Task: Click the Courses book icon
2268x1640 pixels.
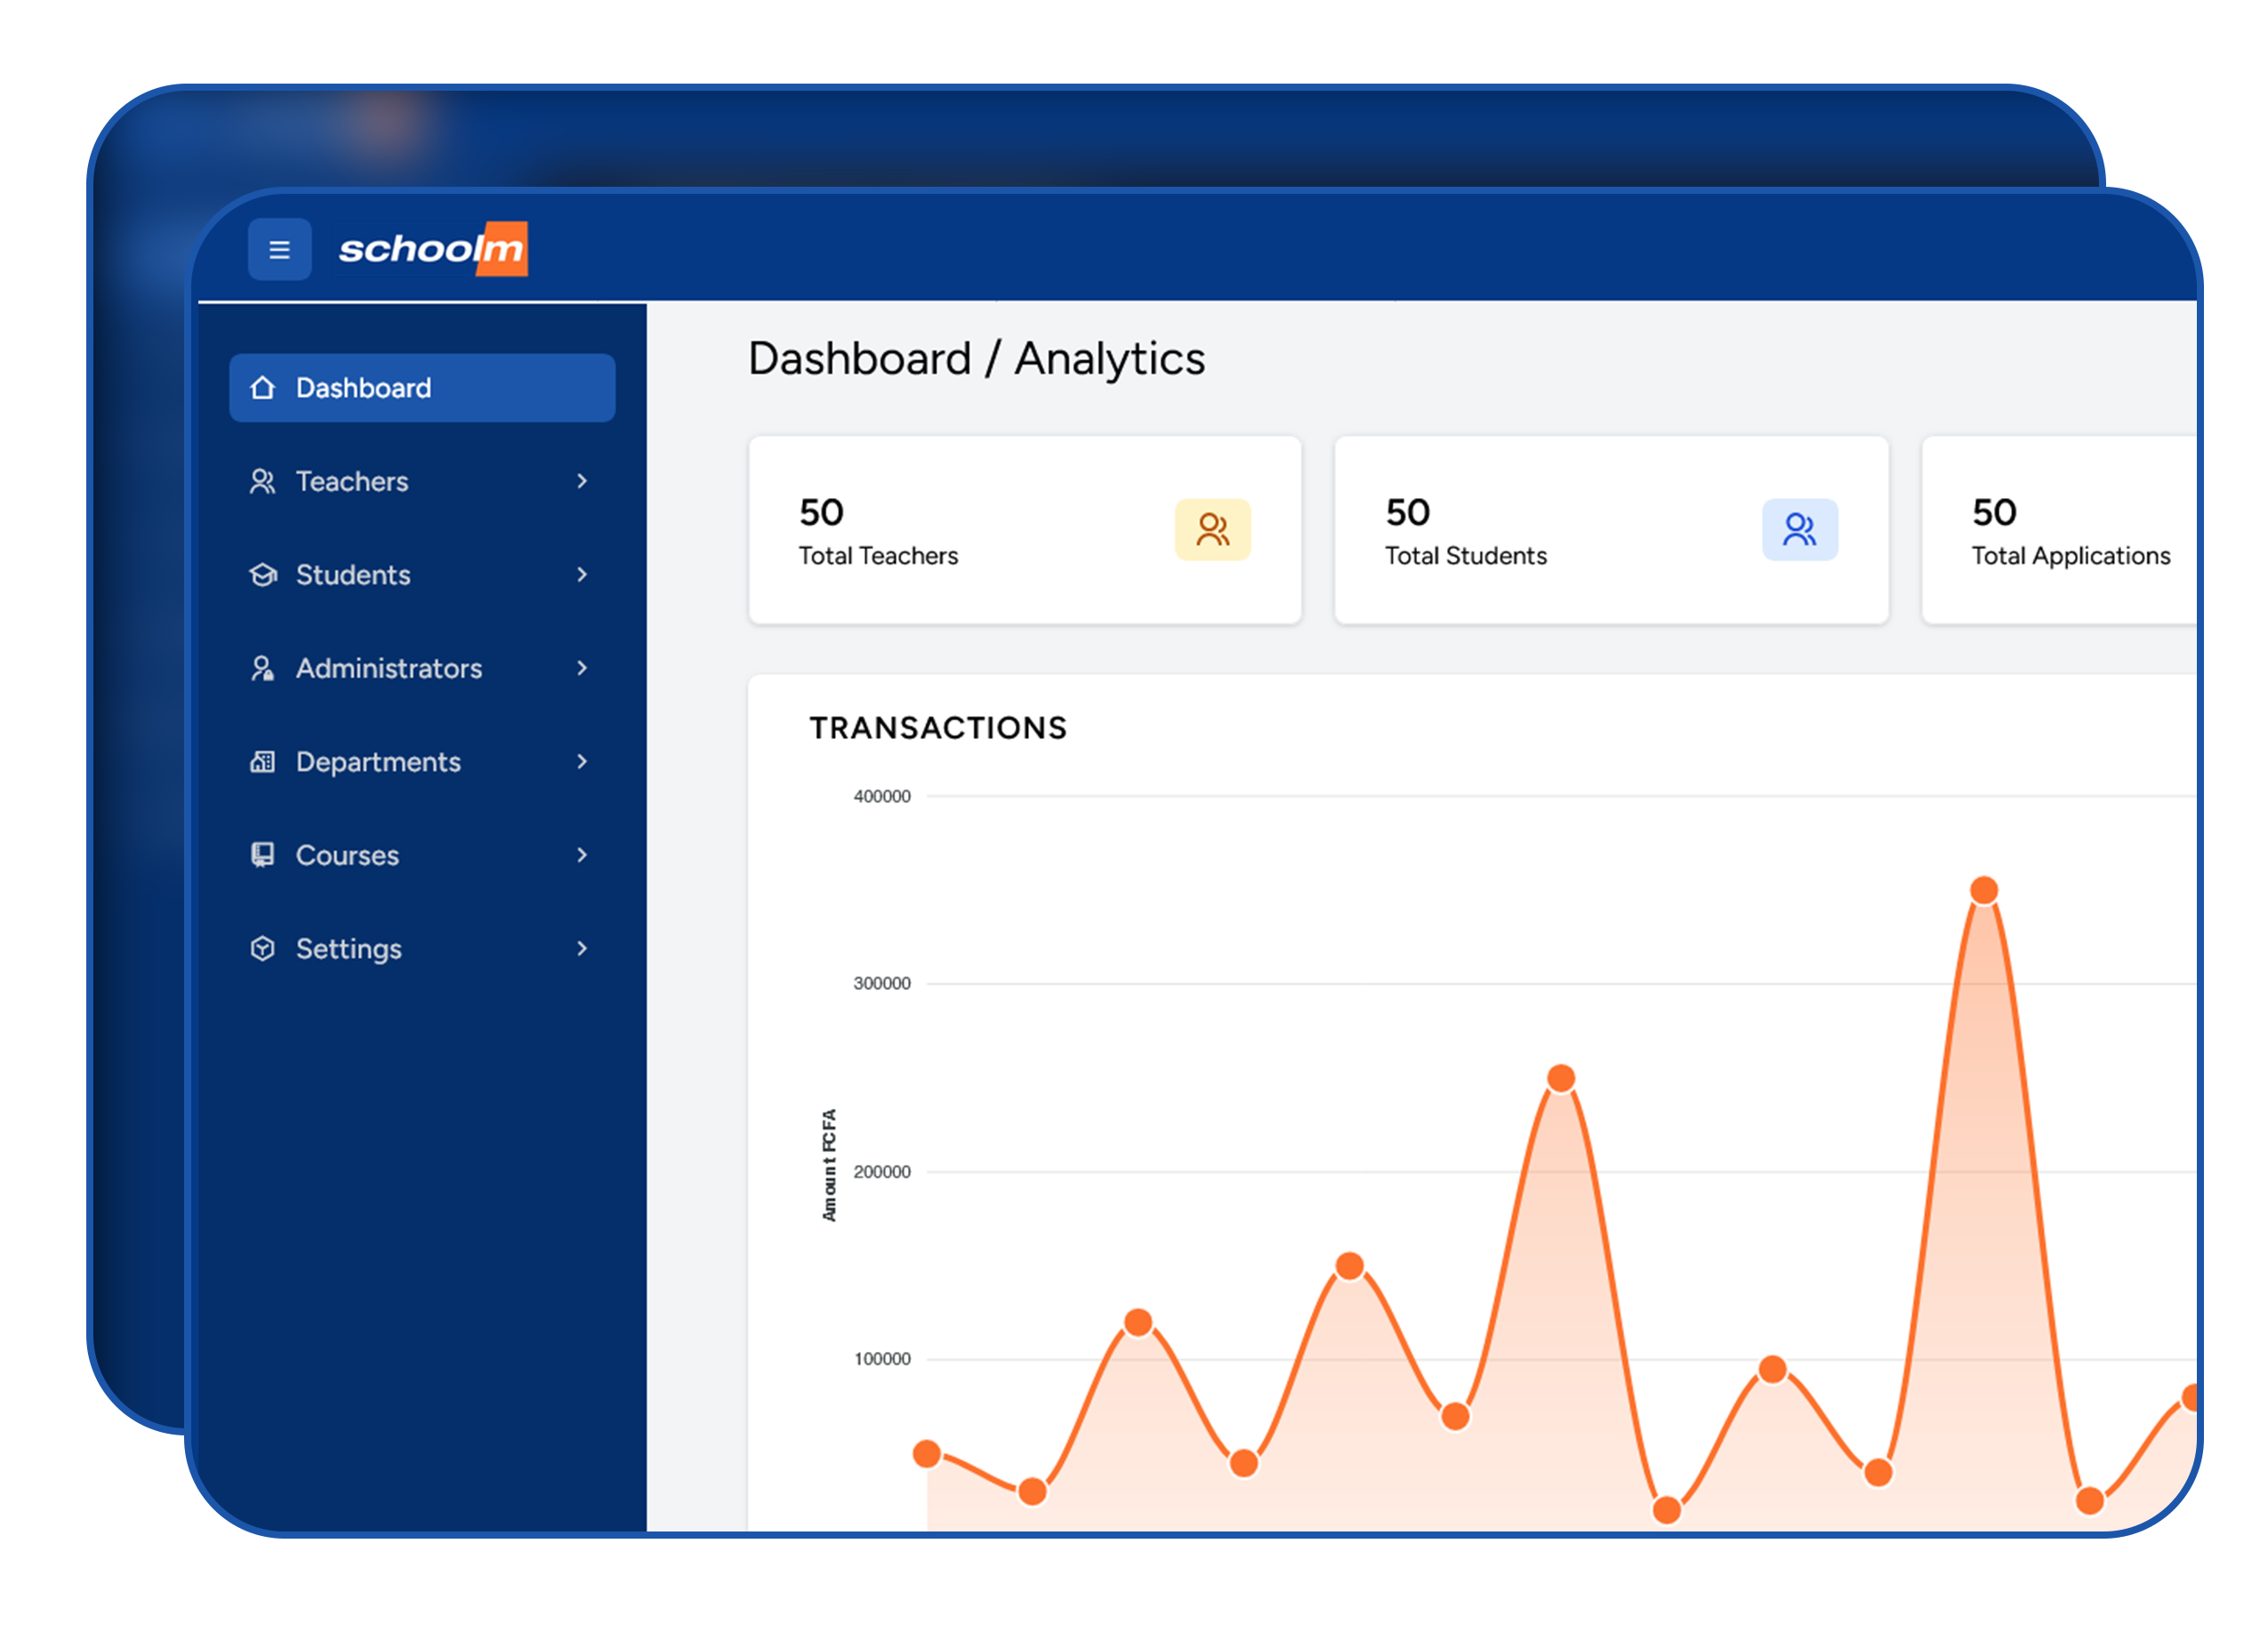Action: tap(262, 855)
